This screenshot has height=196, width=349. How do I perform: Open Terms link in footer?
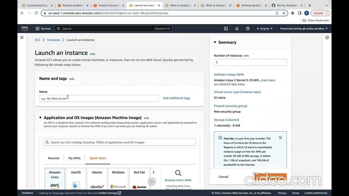296,193
